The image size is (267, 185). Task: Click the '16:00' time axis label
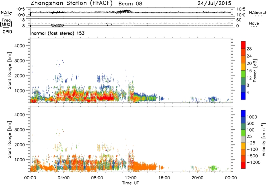click(164, 178)
